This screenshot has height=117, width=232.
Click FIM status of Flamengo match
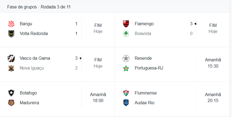tap(213, 26)
